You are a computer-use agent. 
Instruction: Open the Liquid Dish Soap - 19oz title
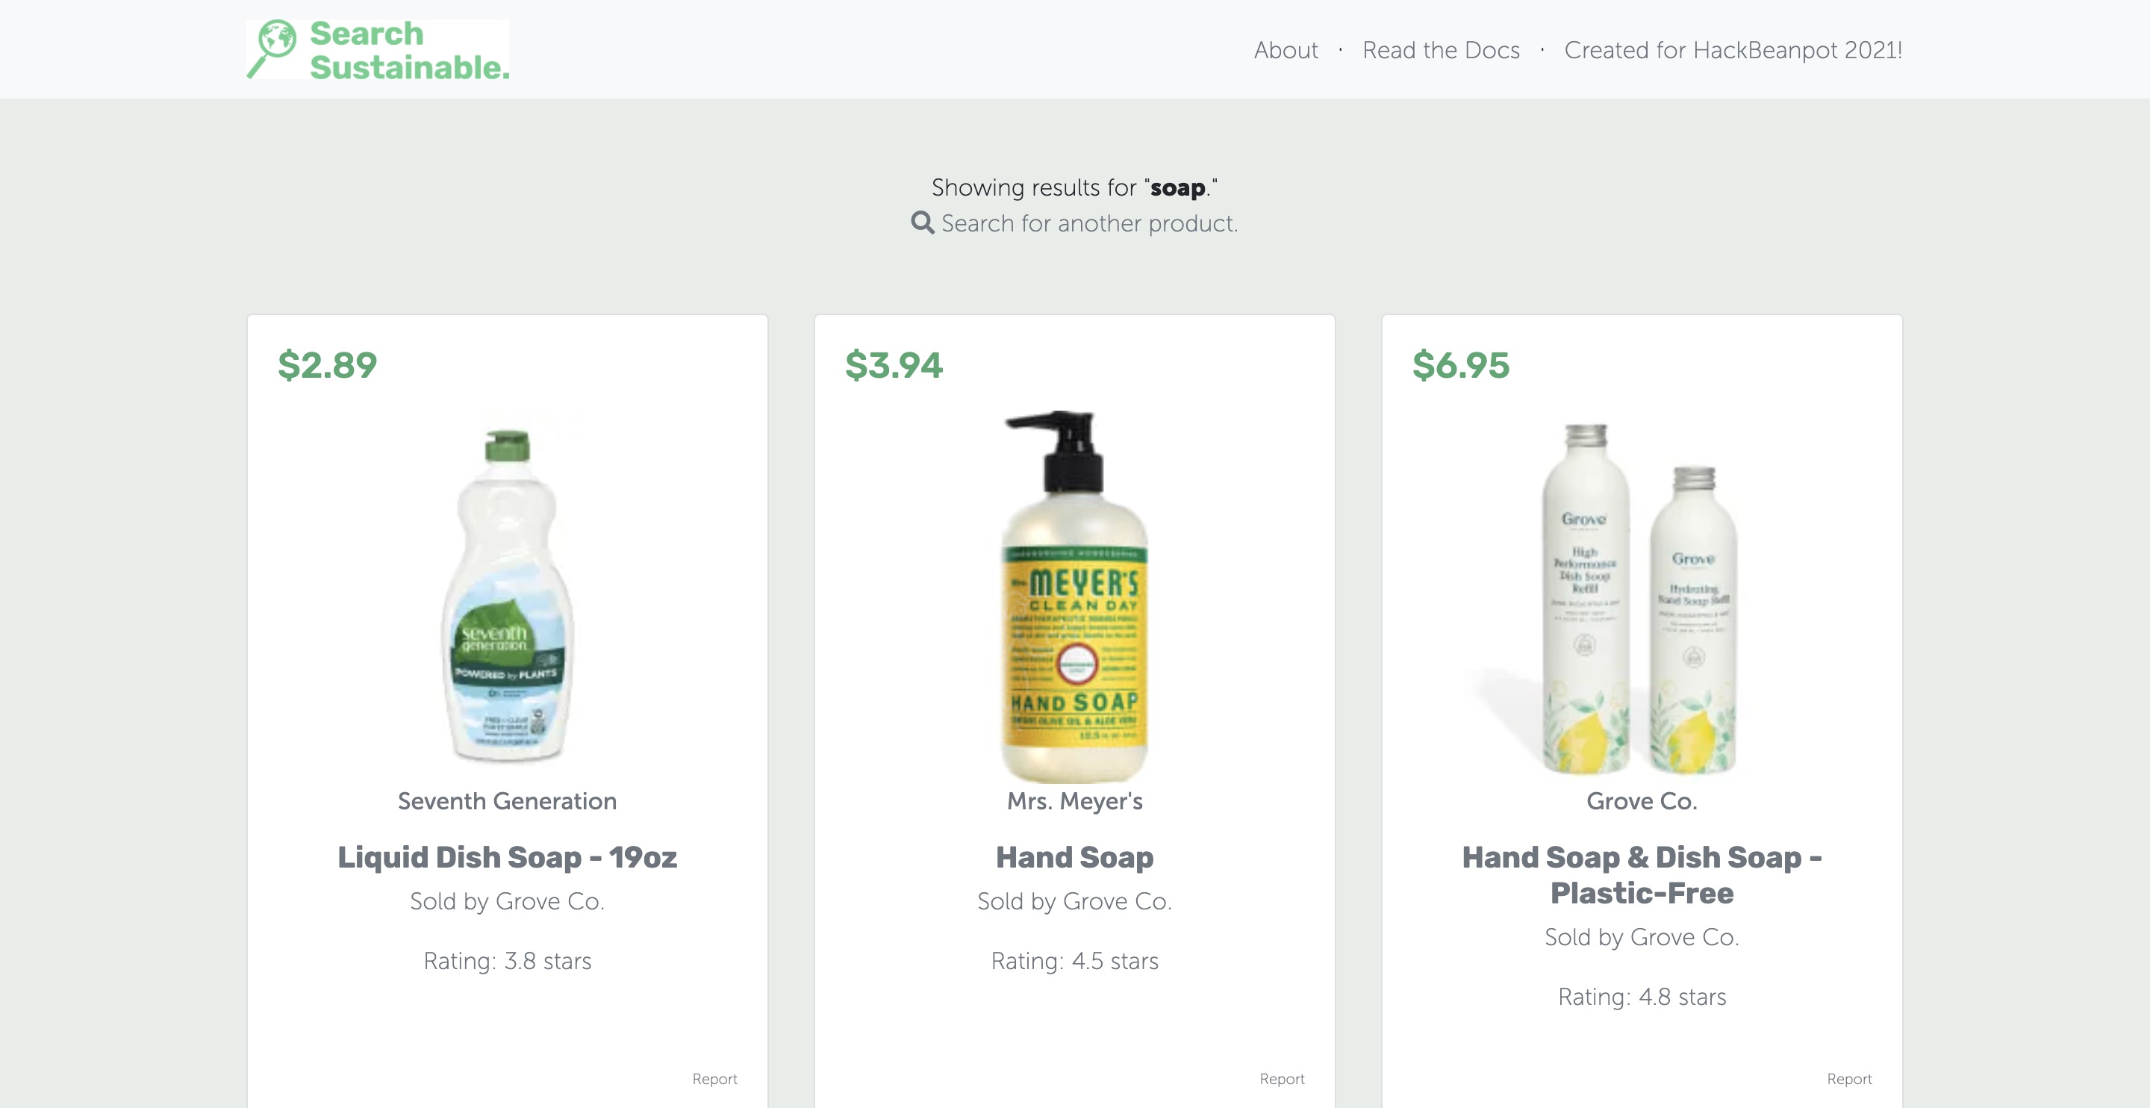tap(508, 856)
